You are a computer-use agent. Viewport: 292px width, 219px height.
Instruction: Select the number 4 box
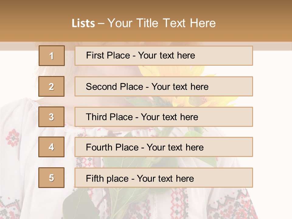51,147
